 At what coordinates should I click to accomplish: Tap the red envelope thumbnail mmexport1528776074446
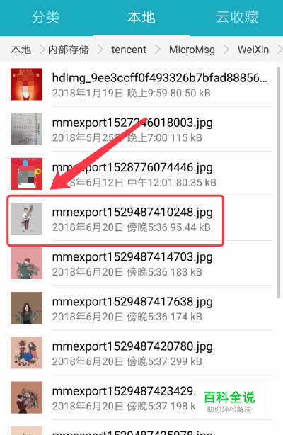(26, 174)
